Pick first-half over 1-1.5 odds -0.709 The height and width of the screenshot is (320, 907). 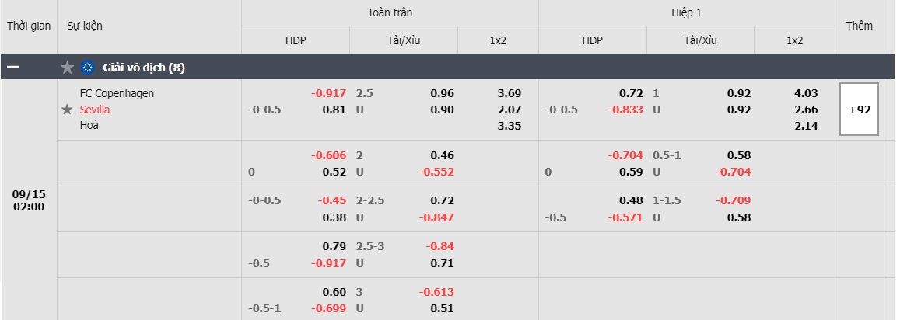[x=733, y=200]
